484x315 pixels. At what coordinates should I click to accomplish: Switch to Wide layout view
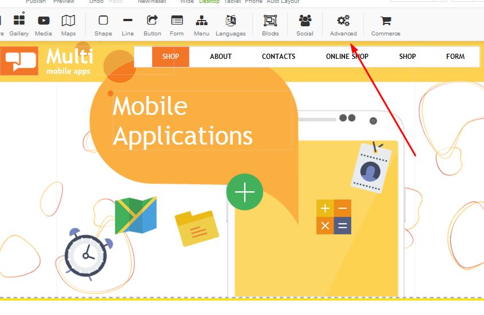click(x=187, y=2)
